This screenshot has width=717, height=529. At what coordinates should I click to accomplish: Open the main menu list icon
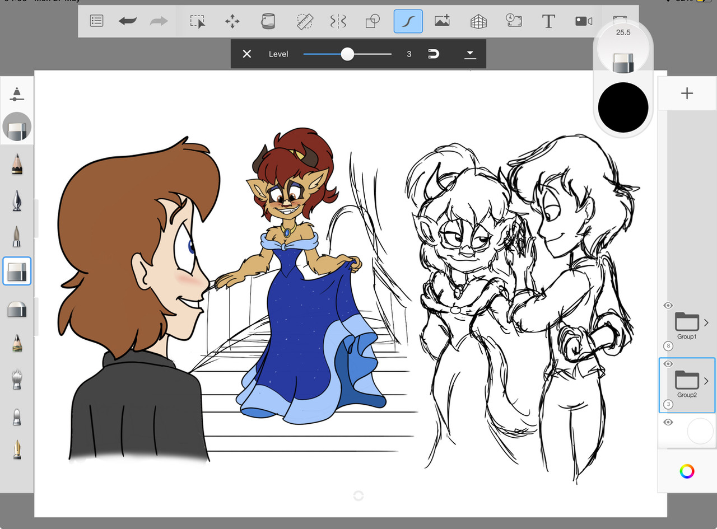[96, 21]
